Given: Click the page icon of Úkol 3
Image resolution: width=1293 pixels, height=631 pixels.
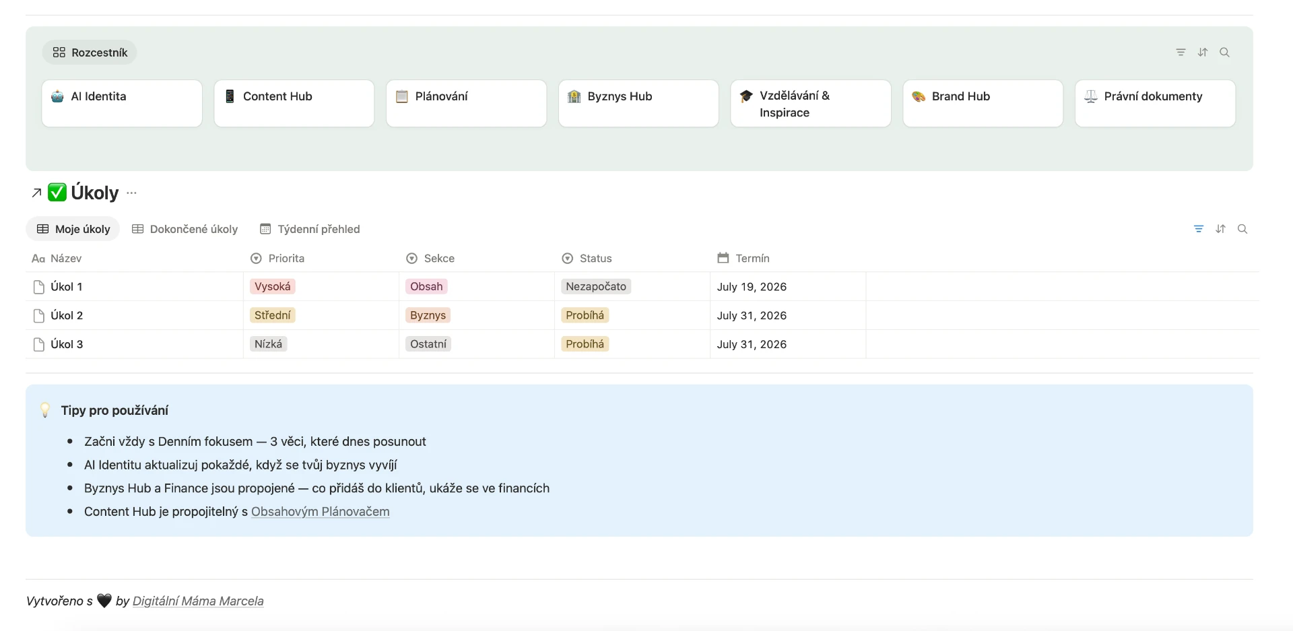Looking at the screenshot, I should (x=39, y=345).
